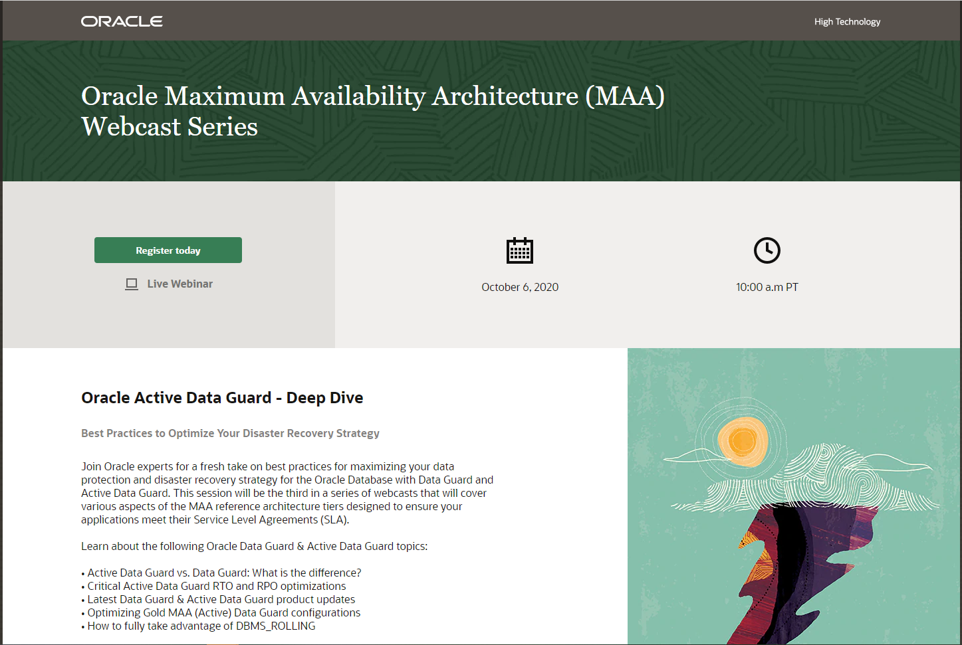Open the High Technology link

(847, 22)
